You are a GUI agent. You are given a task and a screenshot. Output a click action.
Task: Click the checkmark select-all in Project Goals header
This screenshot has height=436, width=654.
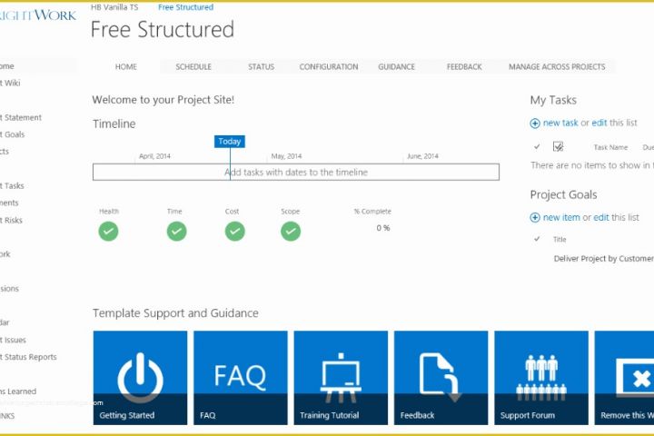537,239
